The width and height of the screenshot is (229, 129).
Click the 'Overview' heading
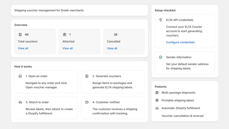pos(21,25)
